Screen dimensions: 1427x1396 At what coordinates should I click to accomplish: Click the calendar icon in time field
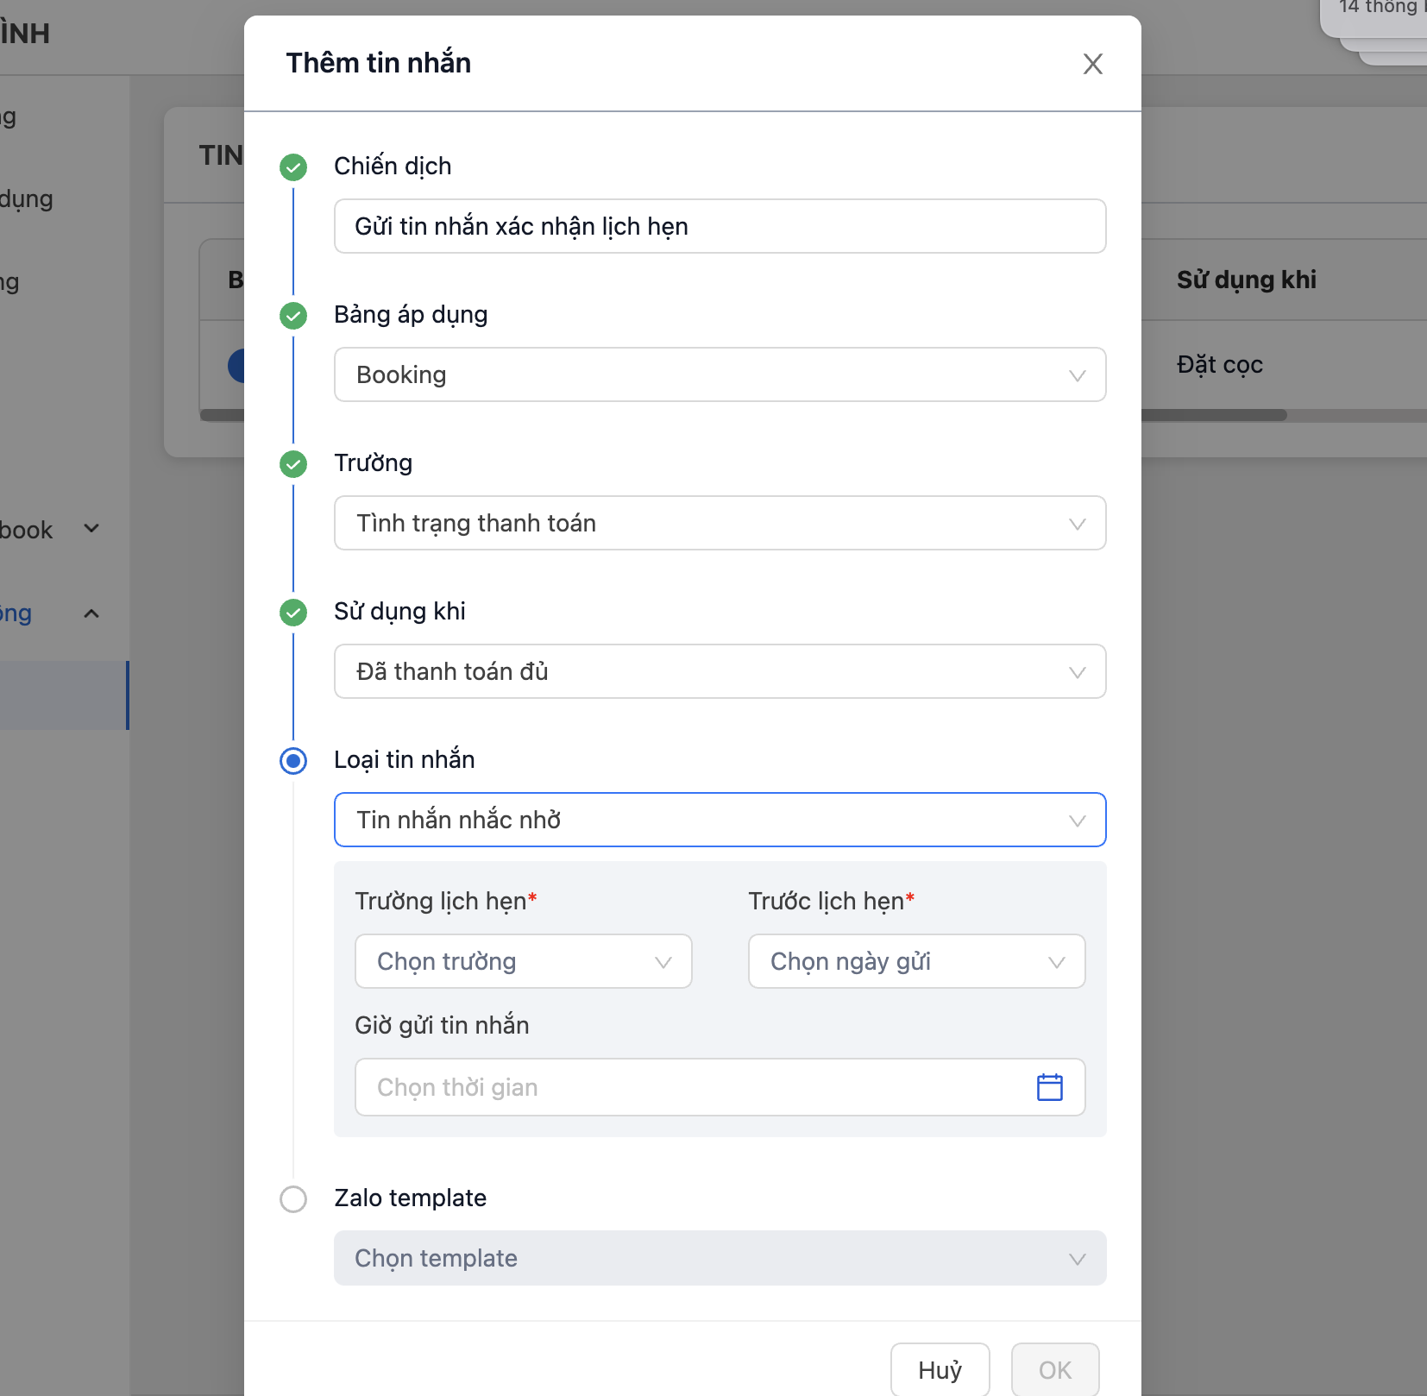pyautogui.click(x=1049, y=1087)
